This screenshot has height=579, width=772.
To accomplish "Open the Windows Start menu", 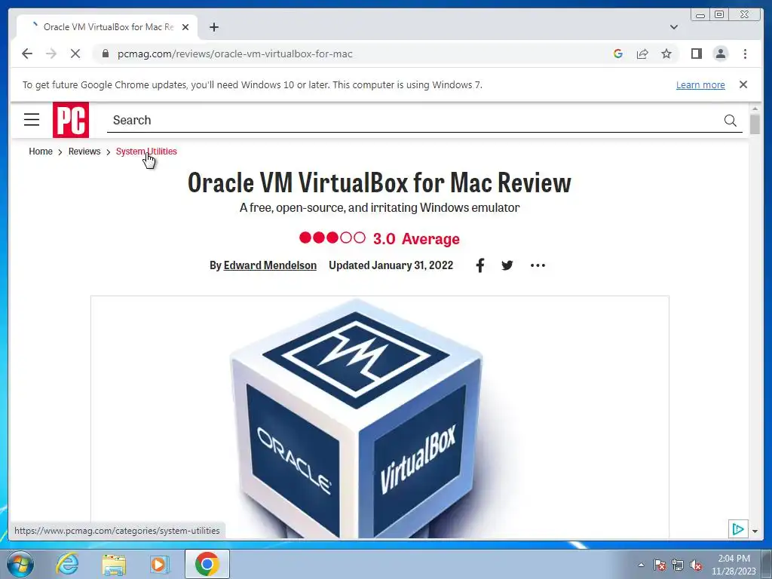I will [20, 564].
